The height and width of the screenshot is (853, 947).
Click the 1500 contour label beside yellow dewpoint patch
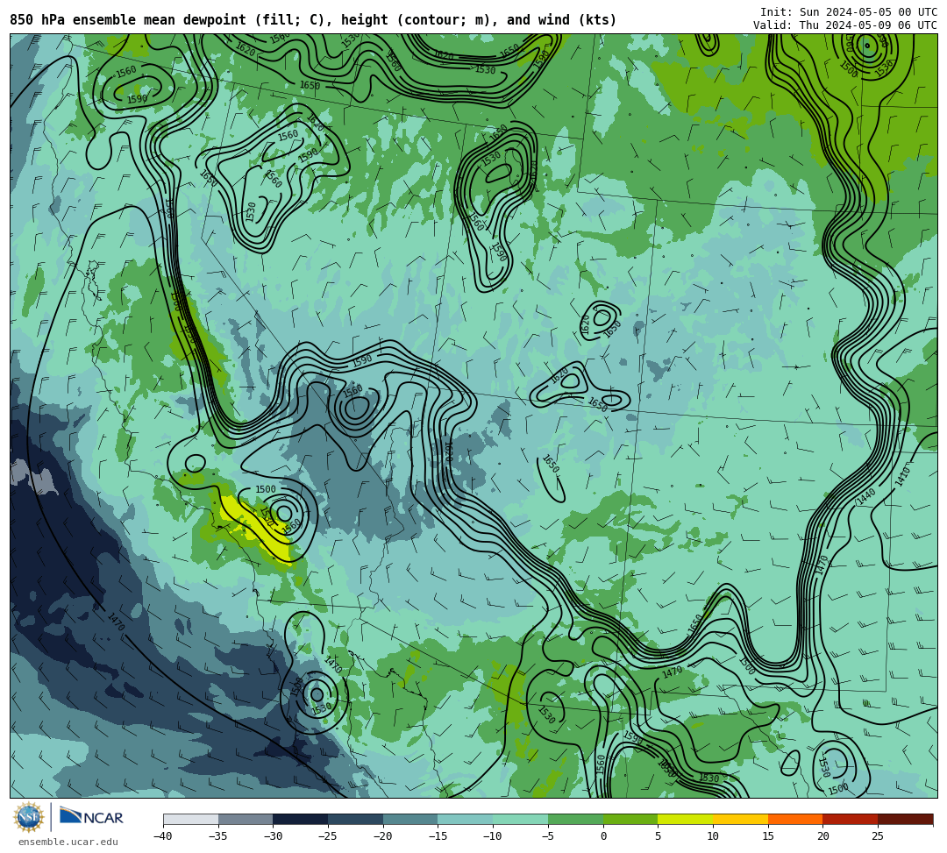point(265,489)
